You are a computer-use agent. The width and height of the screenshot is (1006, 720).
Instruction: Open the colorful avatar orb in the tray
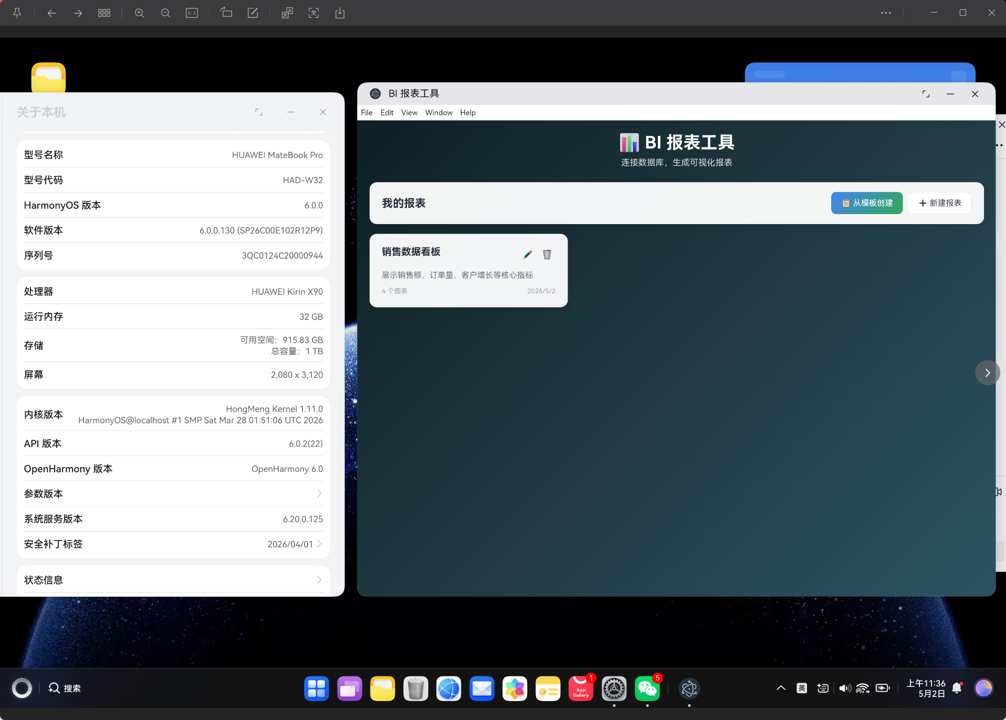tap(983, 688)
